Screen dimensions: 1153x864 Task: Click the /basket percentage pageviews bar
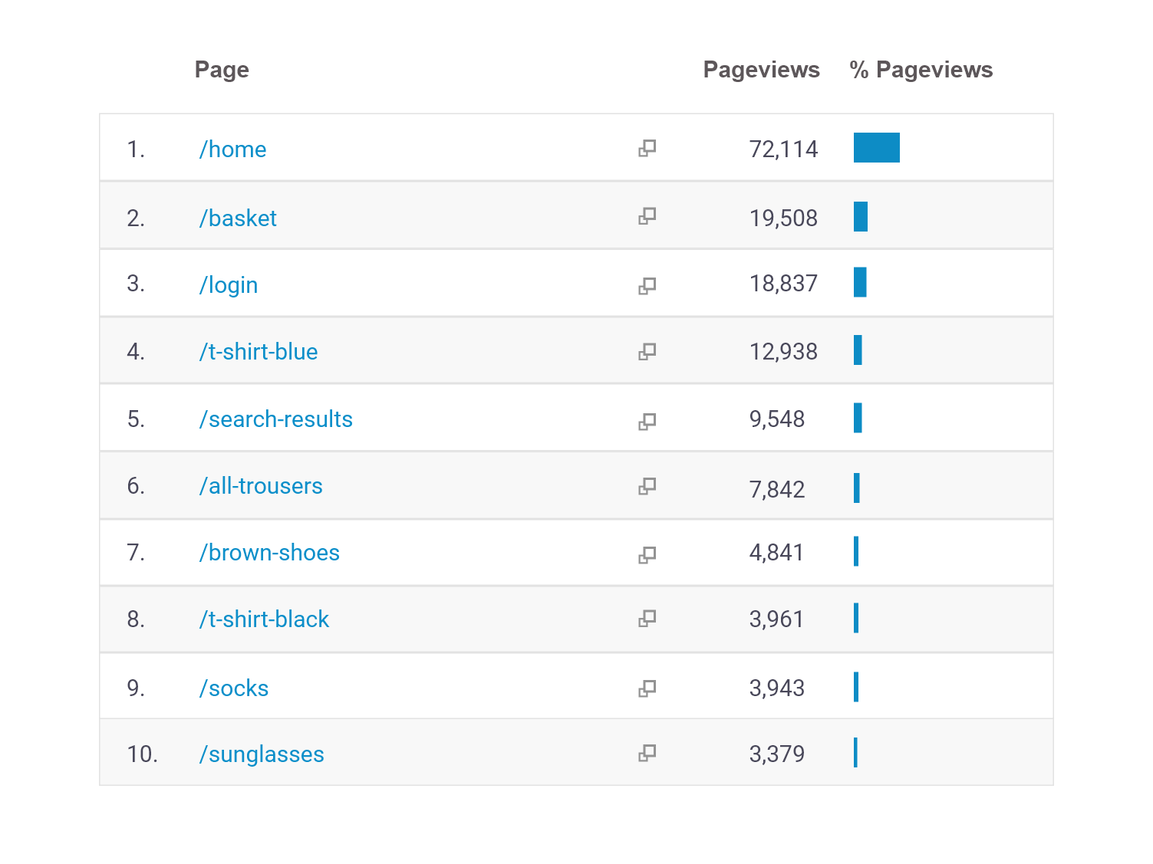tap(861, 216)
